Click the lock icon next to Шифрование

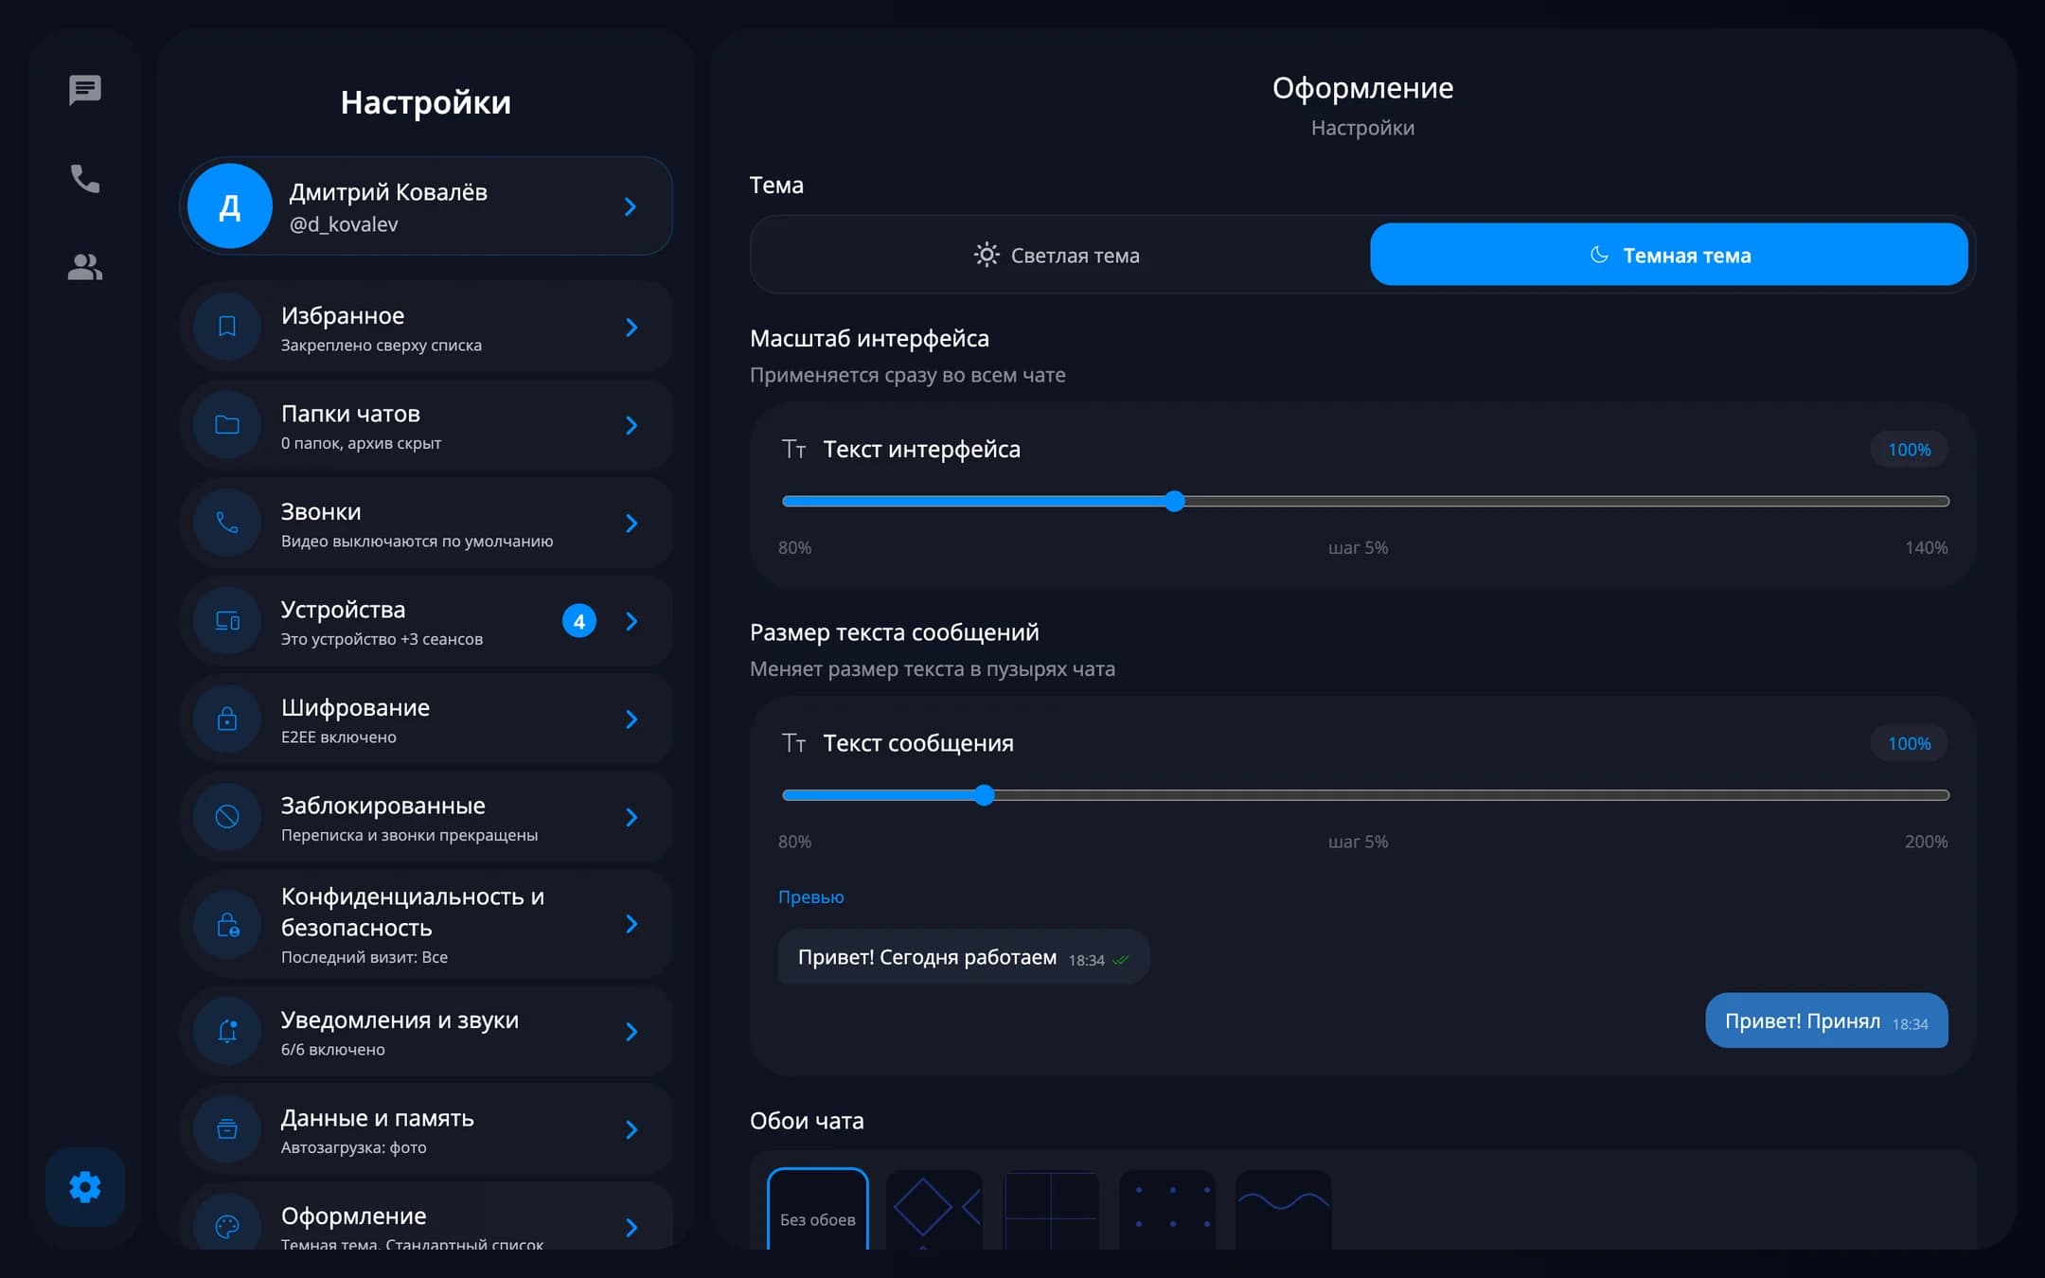pos(227,719)
